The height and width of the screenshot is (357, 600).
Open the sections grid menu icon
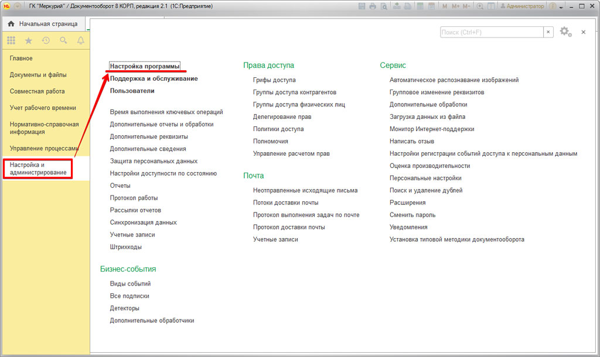pyautogui.click(x=11, y=40)
